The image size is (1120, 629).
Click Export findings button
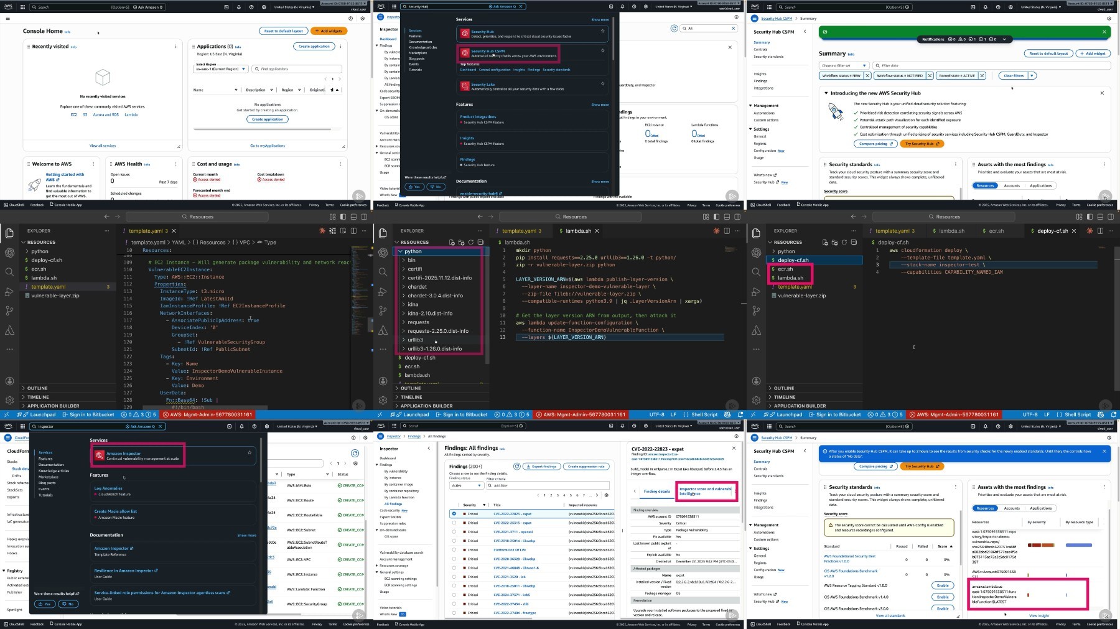542,466
